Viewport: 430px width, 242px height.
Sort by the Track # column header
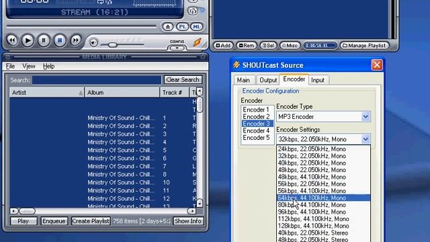175,93
